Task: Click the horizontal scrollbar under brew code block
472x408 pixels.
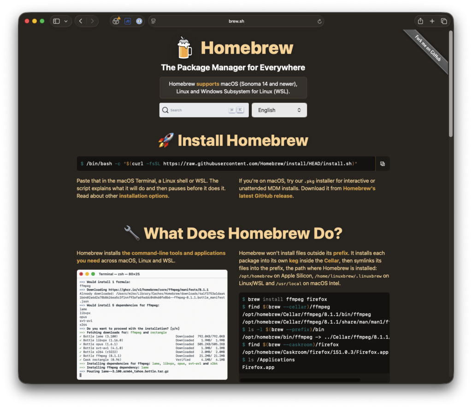Action: [300, 380]
